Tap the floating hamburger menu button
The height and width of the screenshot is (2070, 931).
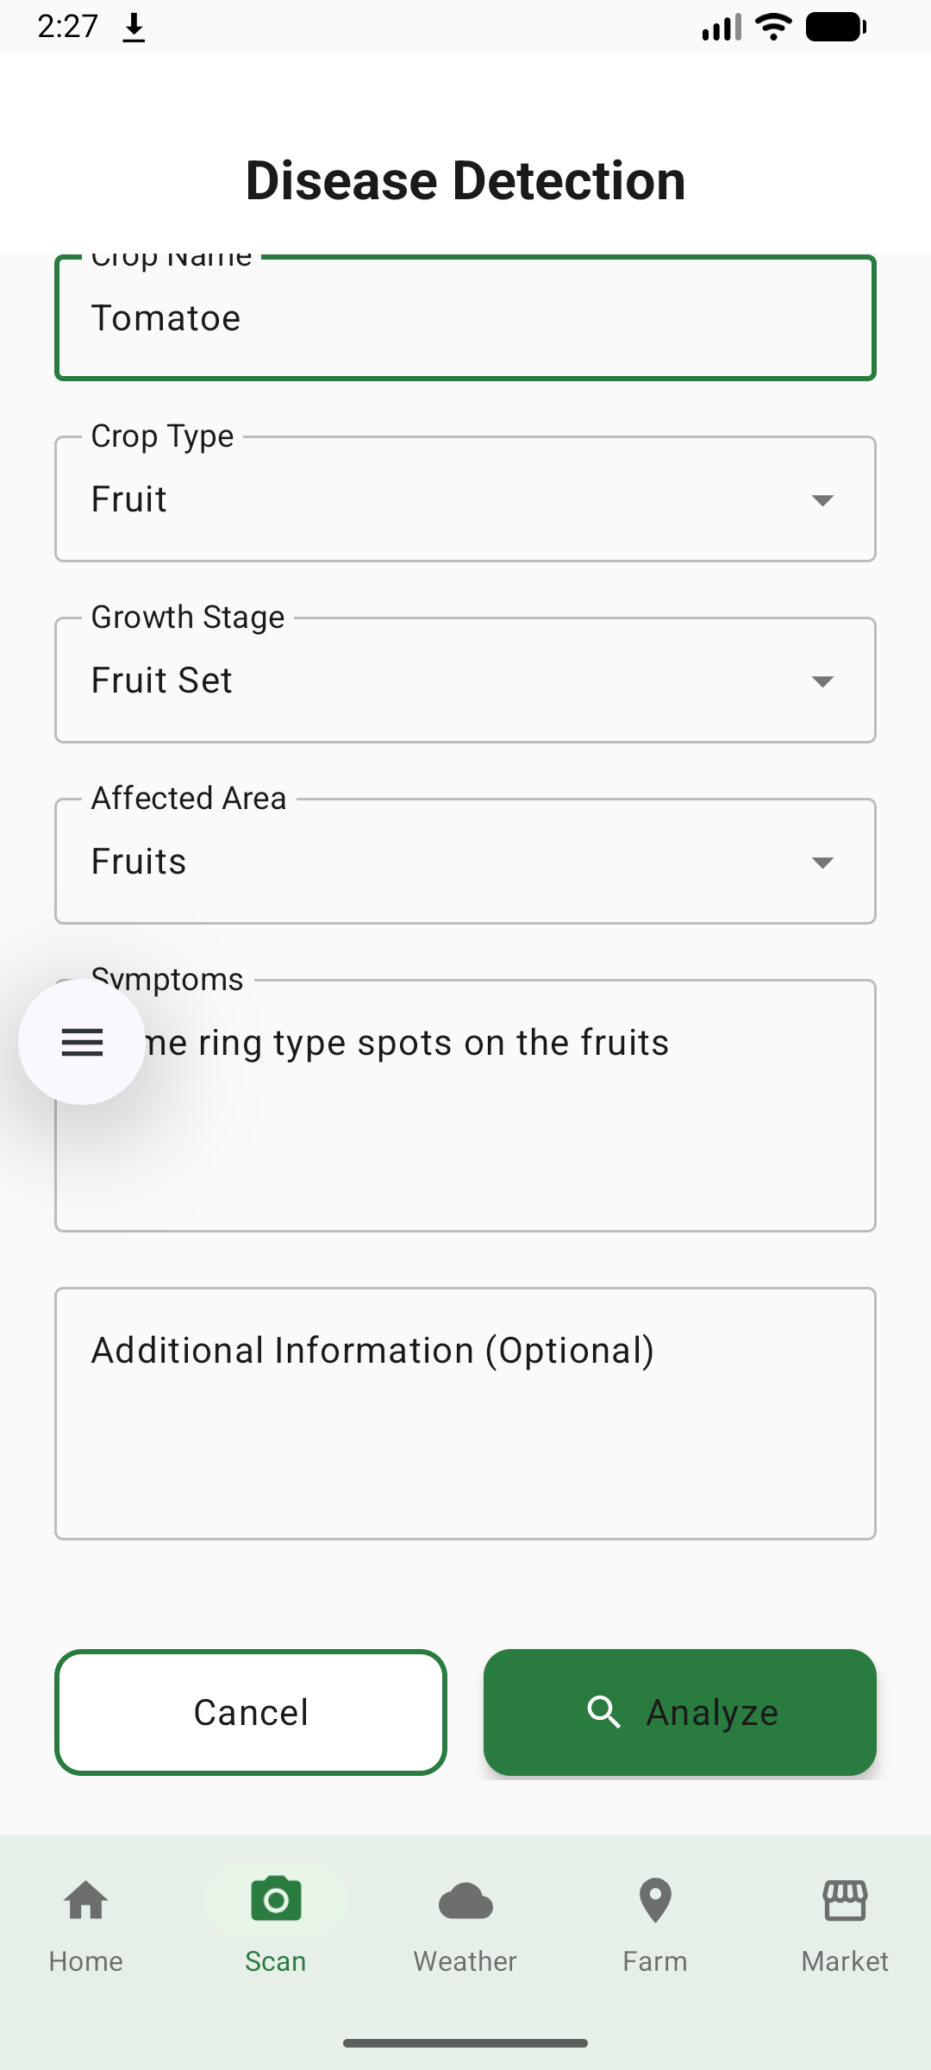[82, 1042]
